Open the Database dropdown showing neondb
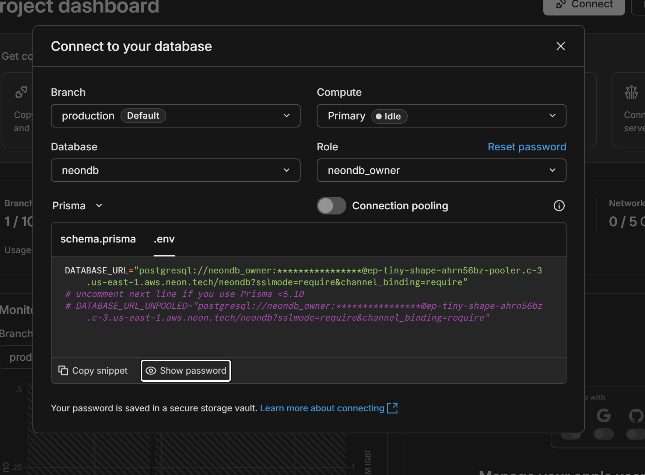 point(175,170)
